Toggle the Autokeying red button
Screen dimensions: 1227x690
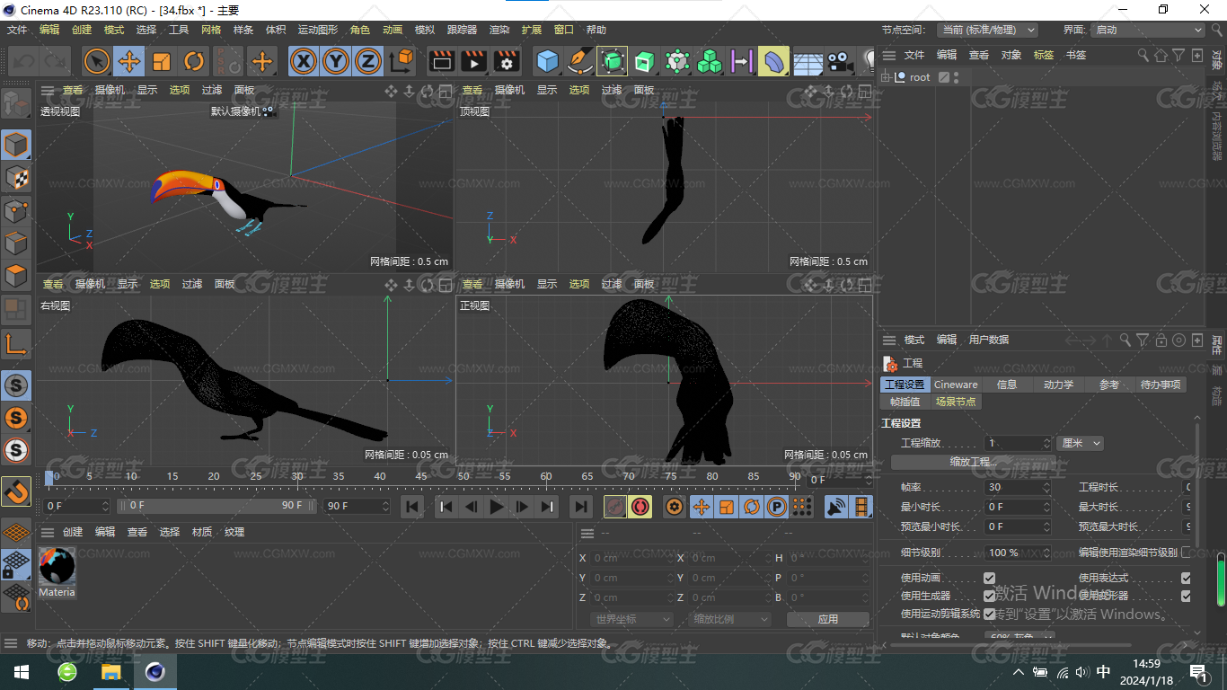[640, 507]
